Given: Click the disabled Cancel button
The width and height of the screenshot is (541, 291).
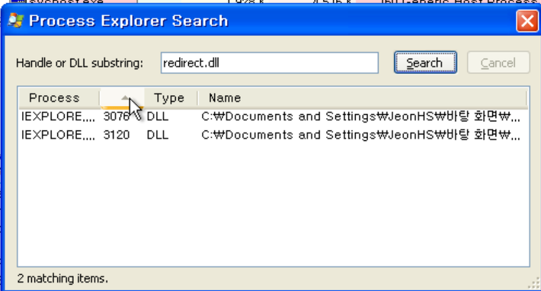Looking at the screenshot, I should [x=498, y=62].
